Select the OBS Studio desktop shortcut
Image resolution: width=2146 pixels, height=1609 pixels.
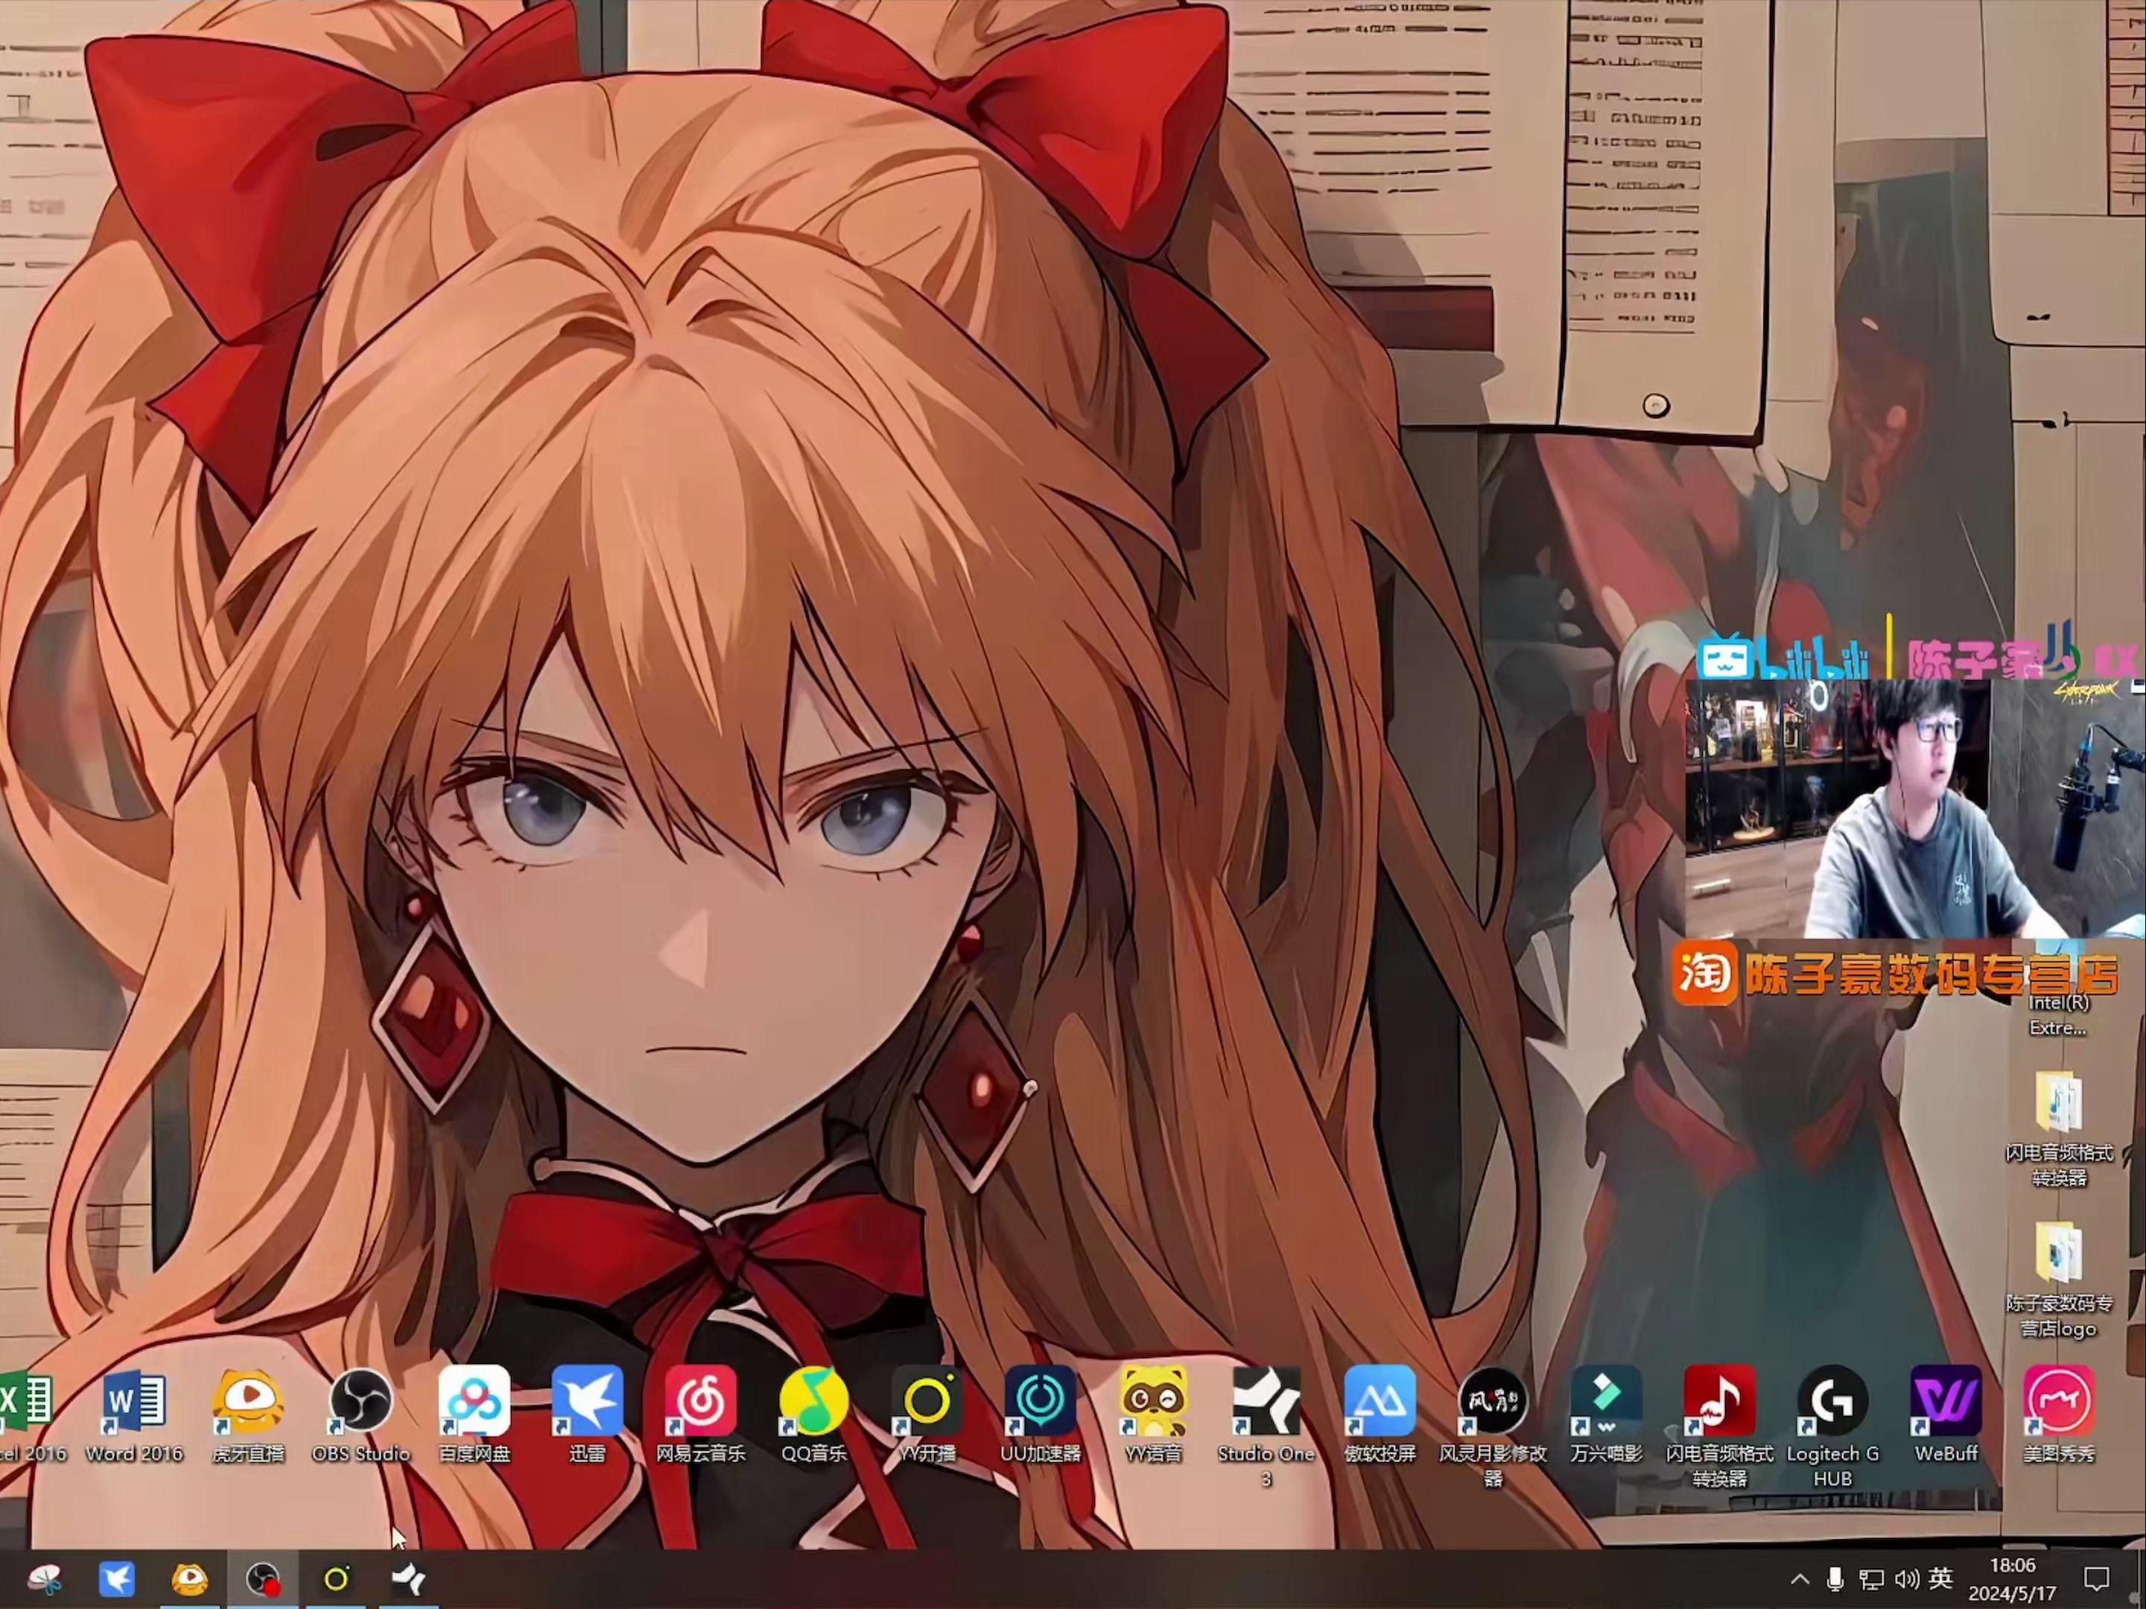coord(361,1414)
